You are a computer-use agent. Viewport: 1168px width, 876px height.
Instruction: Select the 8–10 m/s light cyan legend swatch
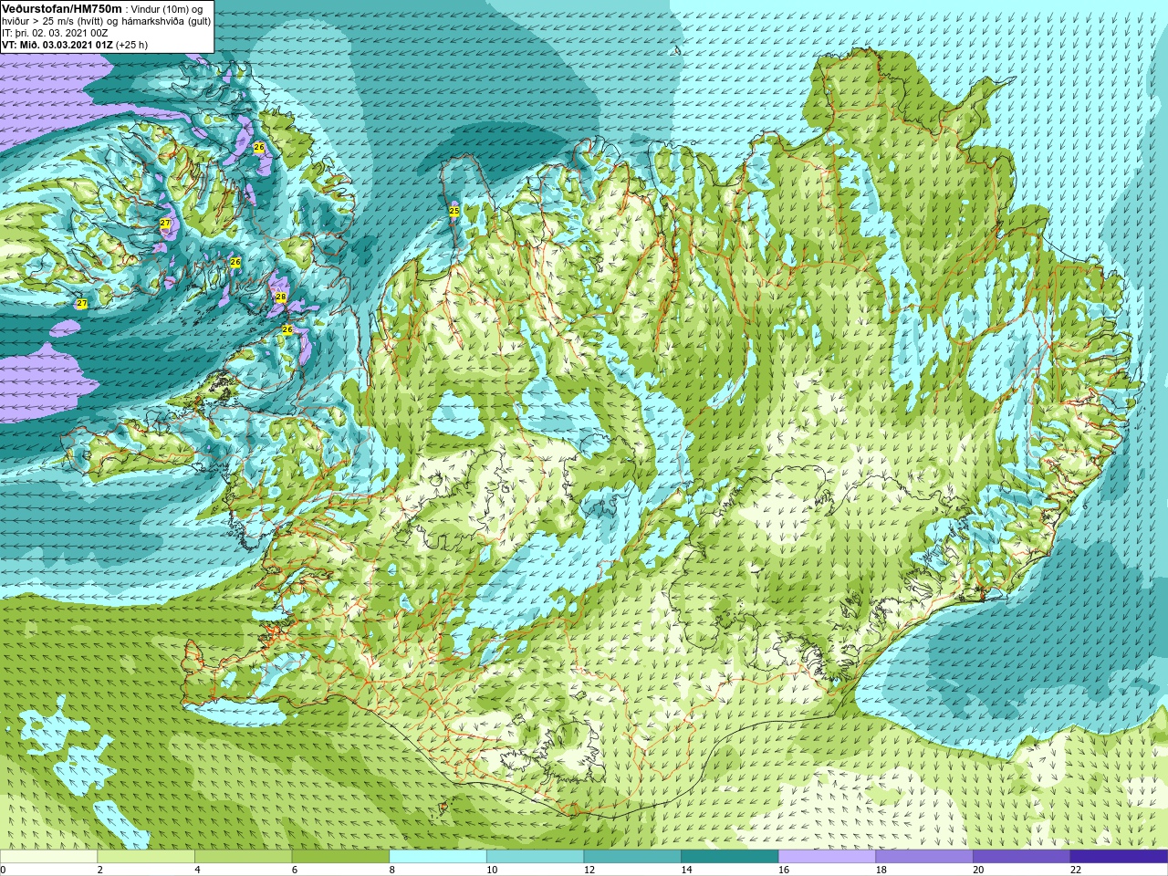click(x=438, y=857)
